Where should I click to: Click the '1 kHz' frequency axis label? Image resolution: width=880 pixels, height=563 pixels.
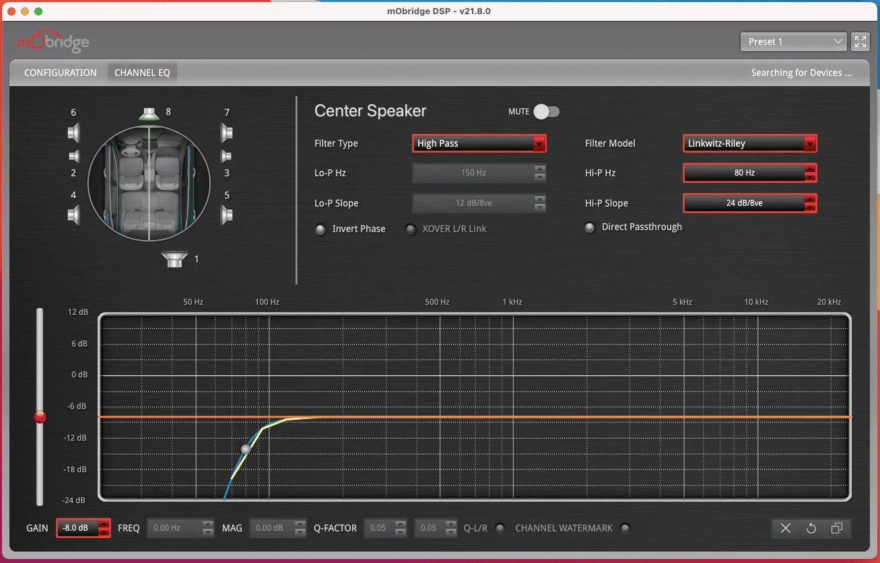point(512,302)
